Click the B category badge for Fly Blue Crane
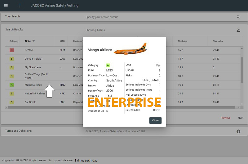 [x=11, y=67]
